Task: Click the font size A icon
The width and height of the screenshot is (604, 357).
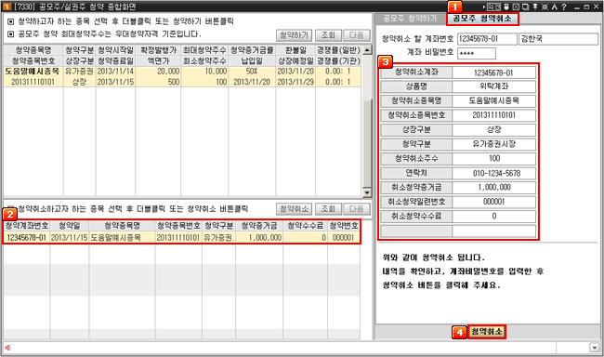Action: pos(555,7)
